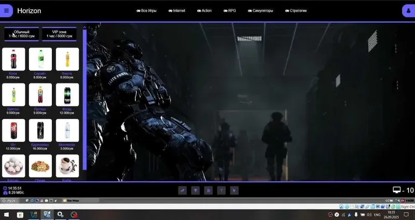The height and width of the screenshot is (220, 415).
Task: Open the Все Игры category
Action: coord(146,11)
